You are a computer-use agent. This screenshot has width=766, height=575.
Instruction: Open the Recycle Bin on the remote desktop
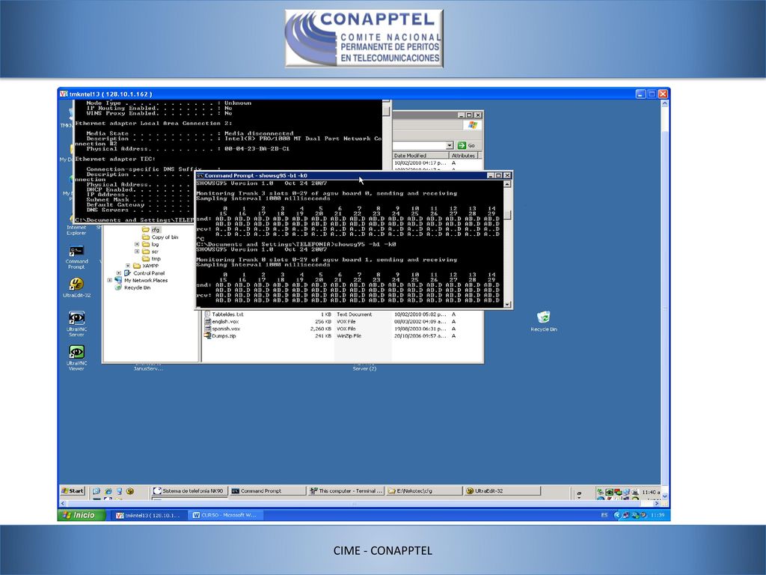coord(544,321)
